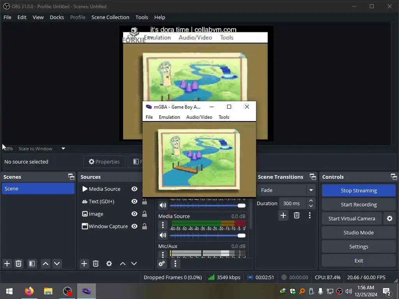Open the OBS File menu
Viewport: 399px width, 299px height.
7,17
